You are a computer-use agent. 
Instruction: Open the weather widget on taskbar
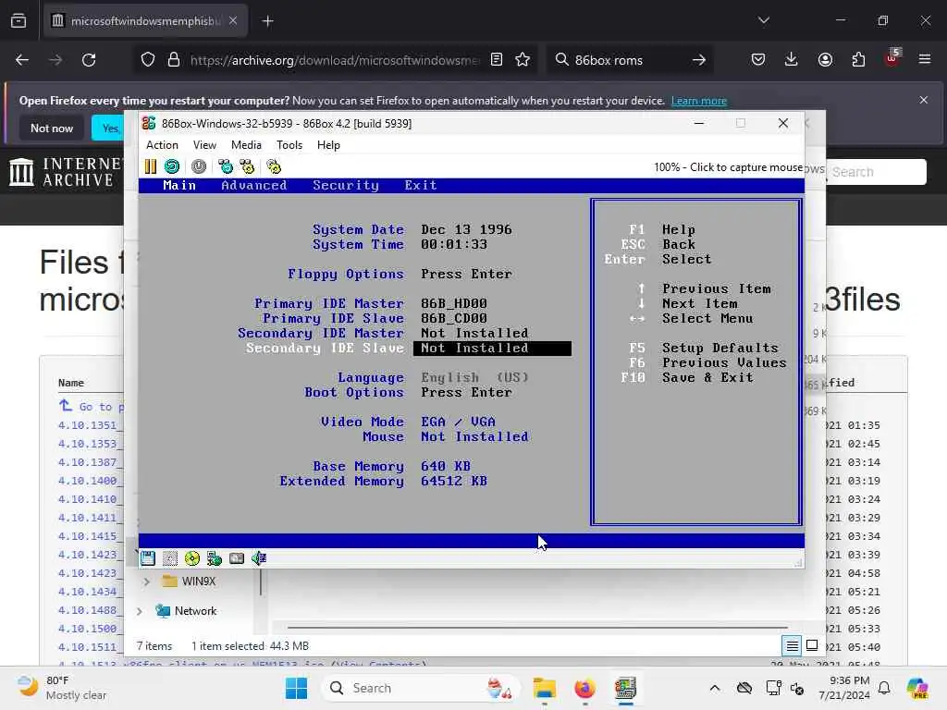[60, 688]
